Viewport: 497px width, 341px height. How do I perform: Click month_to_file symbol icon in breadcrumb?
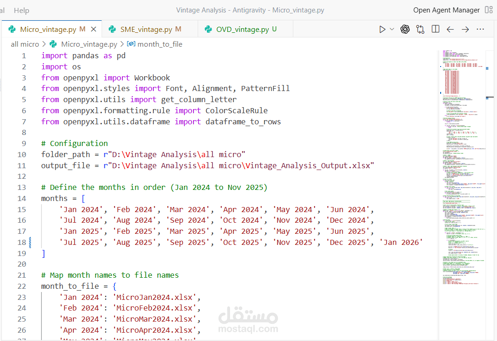(x=131, y=44)
